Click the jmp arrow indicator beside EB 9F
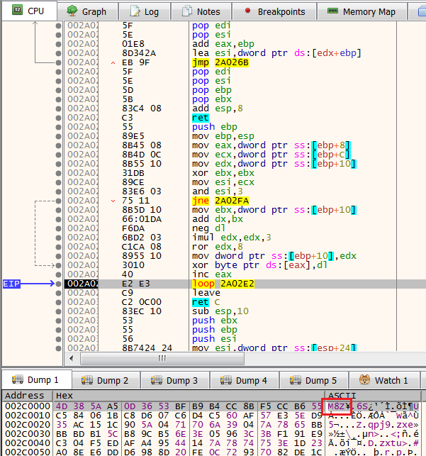This screenshot has height=456, width=426. pyautogui.click(x=113, y=63)
